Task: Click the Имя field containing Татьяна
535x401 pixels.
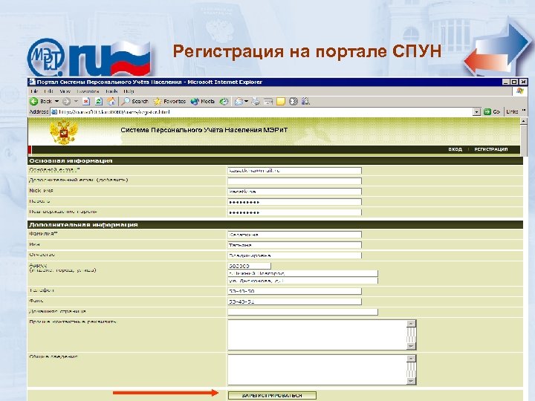Action: [294, 245]
